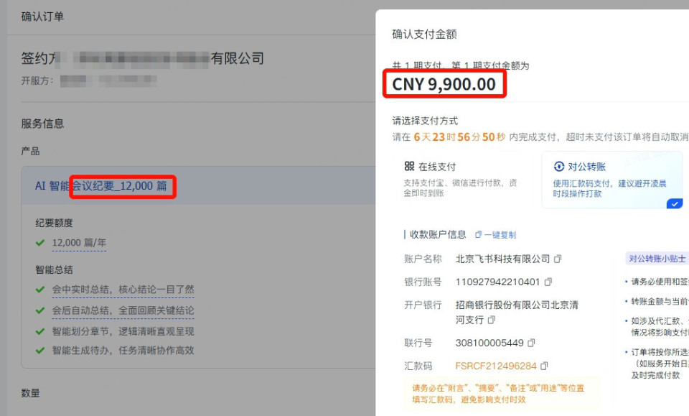Viewport: 689px width, 416px height.
Task: Click the QR code icon beside 在线支付
Action: pos(409,166)
